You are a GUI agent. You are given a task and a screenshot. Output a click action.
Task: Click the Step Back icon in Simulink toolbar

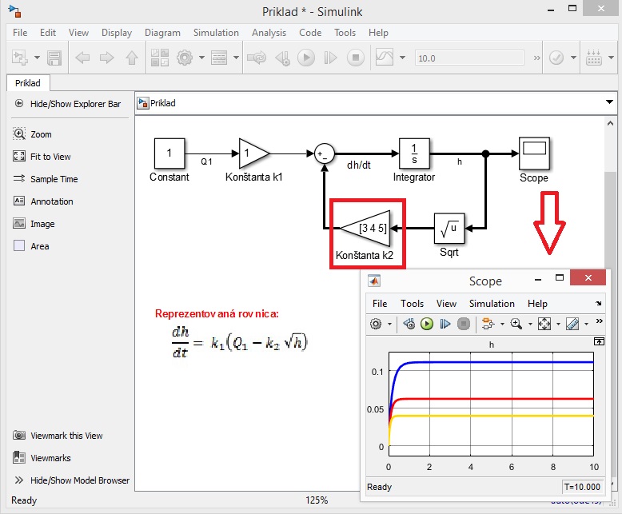(282, 58)
